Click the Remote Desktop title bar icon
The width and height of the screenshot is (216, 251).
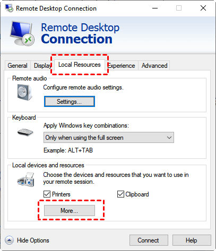(x=9, y=8)
